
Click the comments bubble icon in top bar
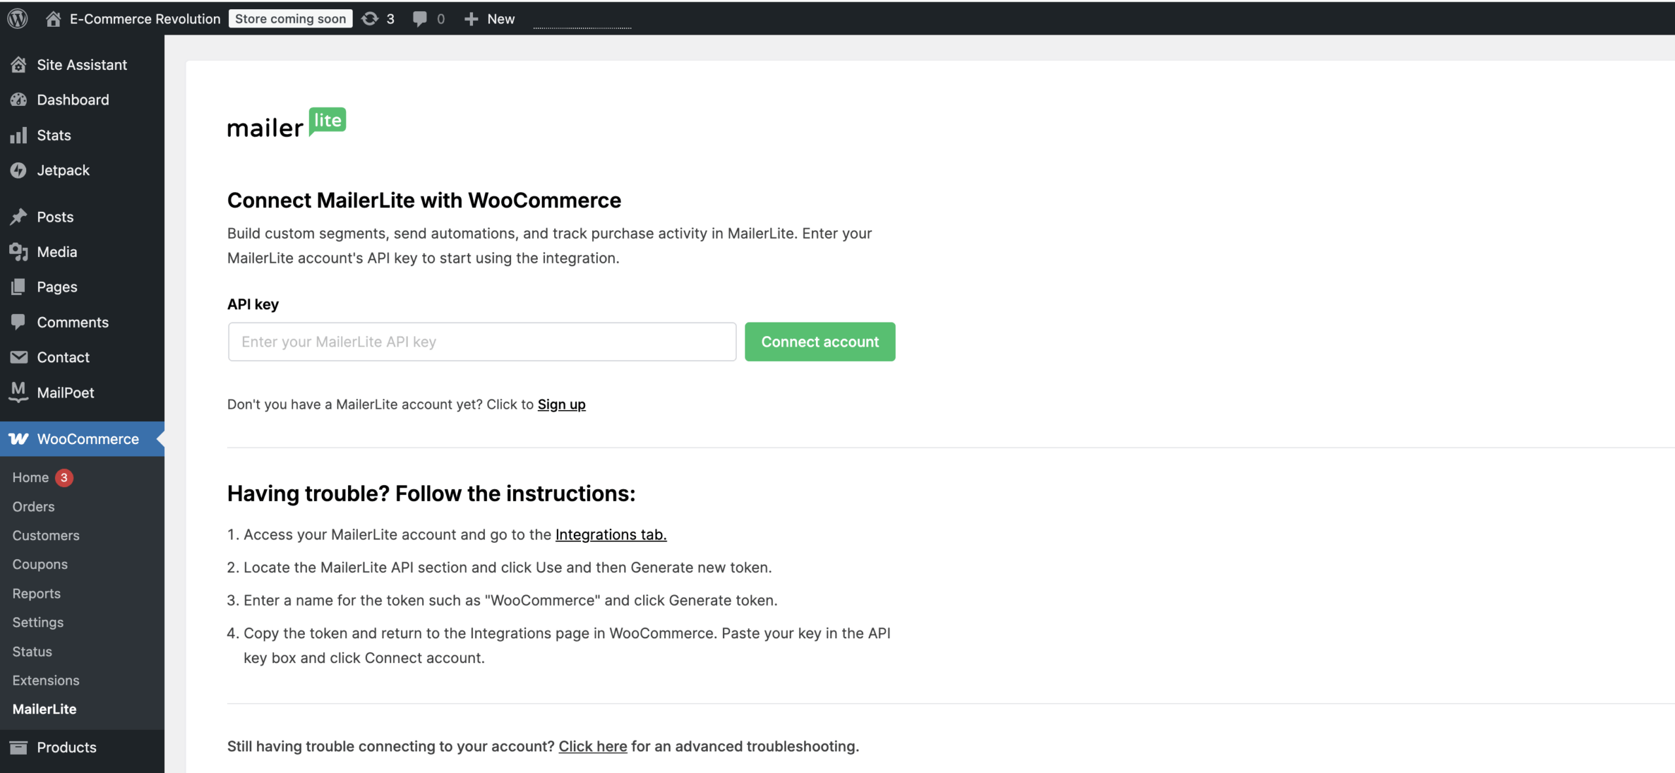(x=419, y=19)
